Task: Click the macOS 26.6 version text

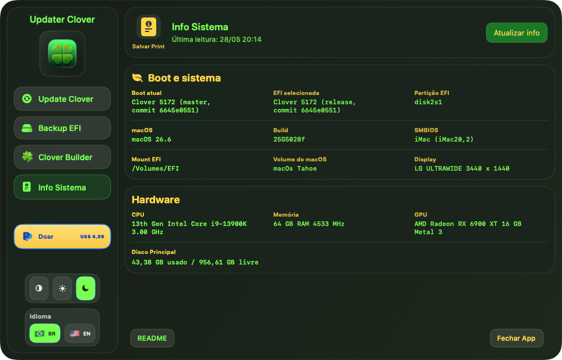Action: tap(151, 139)
